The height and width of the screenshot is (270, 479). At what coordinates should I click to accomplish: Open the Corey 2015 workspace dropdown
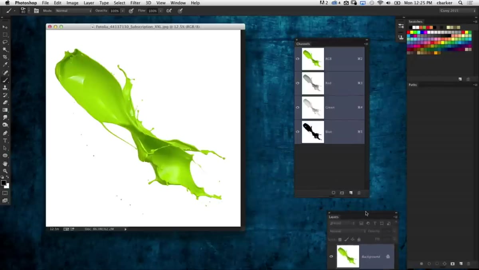click(x=457, y=11)
